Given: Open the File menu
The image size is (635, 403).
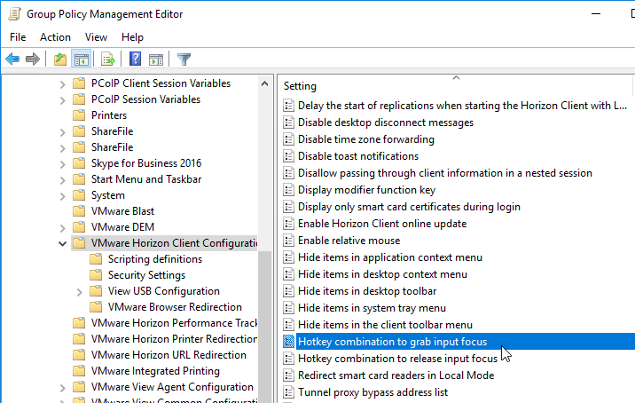Looking at the screenshot, I should point(18,36).
